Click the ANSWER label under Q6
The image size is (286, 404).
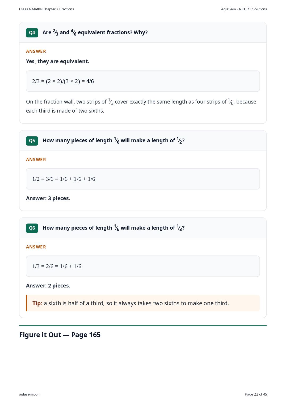(x=36, y=247)
